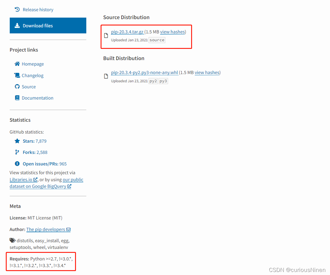Click file icon beside the whl file
Image resolution: width=330 pixels, height=275 pixels.
(106, 76)
